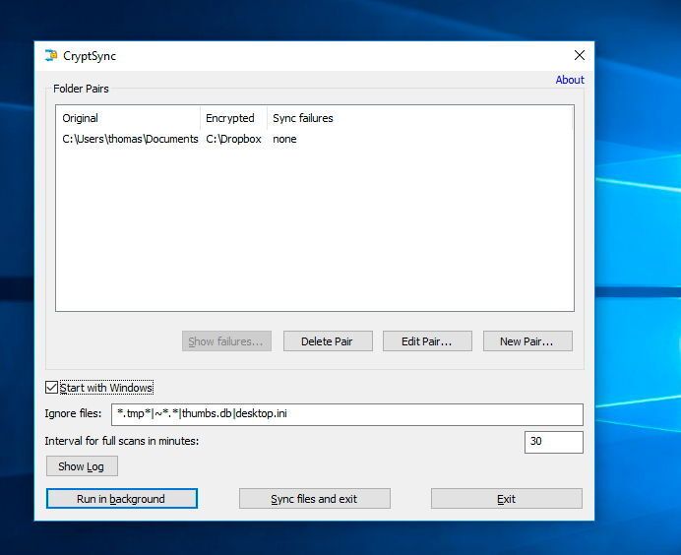Image resolution: width=681 pixels, height=555 pixels.
Task: Click the Exit button
Action: coord(506,499)
